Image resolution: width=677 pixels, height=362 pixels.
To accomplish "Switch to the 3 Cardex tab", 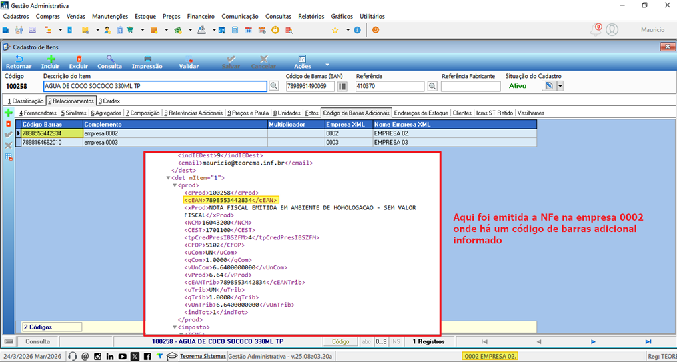I will click(109, 101).
